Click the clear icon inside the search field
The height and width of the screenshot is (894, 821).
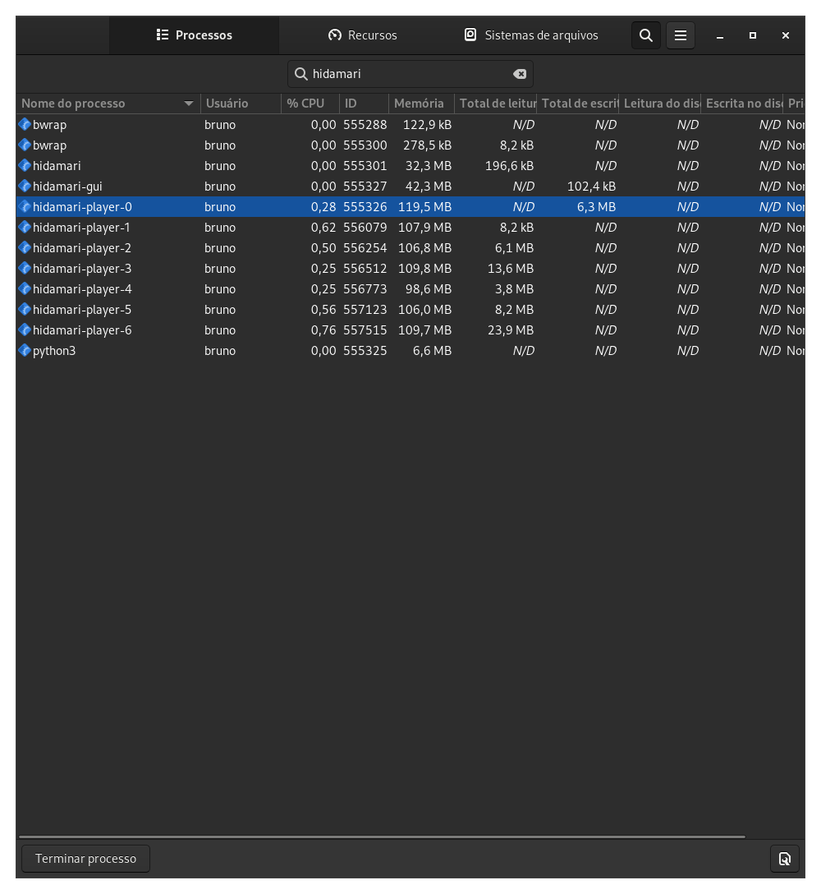(520, 74)
